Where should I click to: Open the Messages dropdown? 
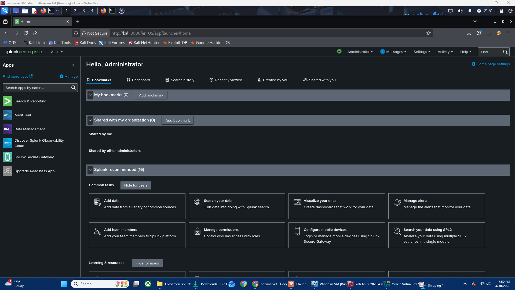(x=396, y=52)
